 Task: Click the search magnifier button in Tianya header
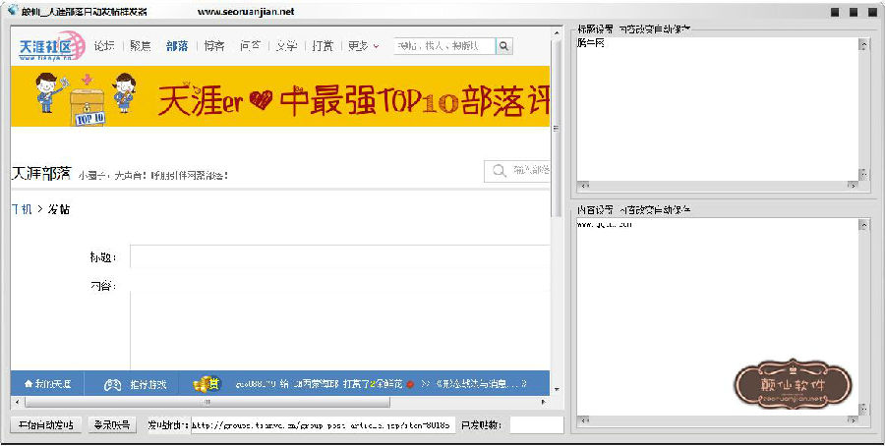[504, 46]
